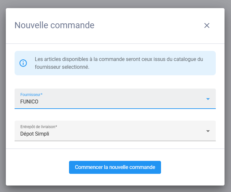Expand the Entrepôt de livraison dropdown arrow
This screenshot has width=231, height=192.
[x=208, y=131]
